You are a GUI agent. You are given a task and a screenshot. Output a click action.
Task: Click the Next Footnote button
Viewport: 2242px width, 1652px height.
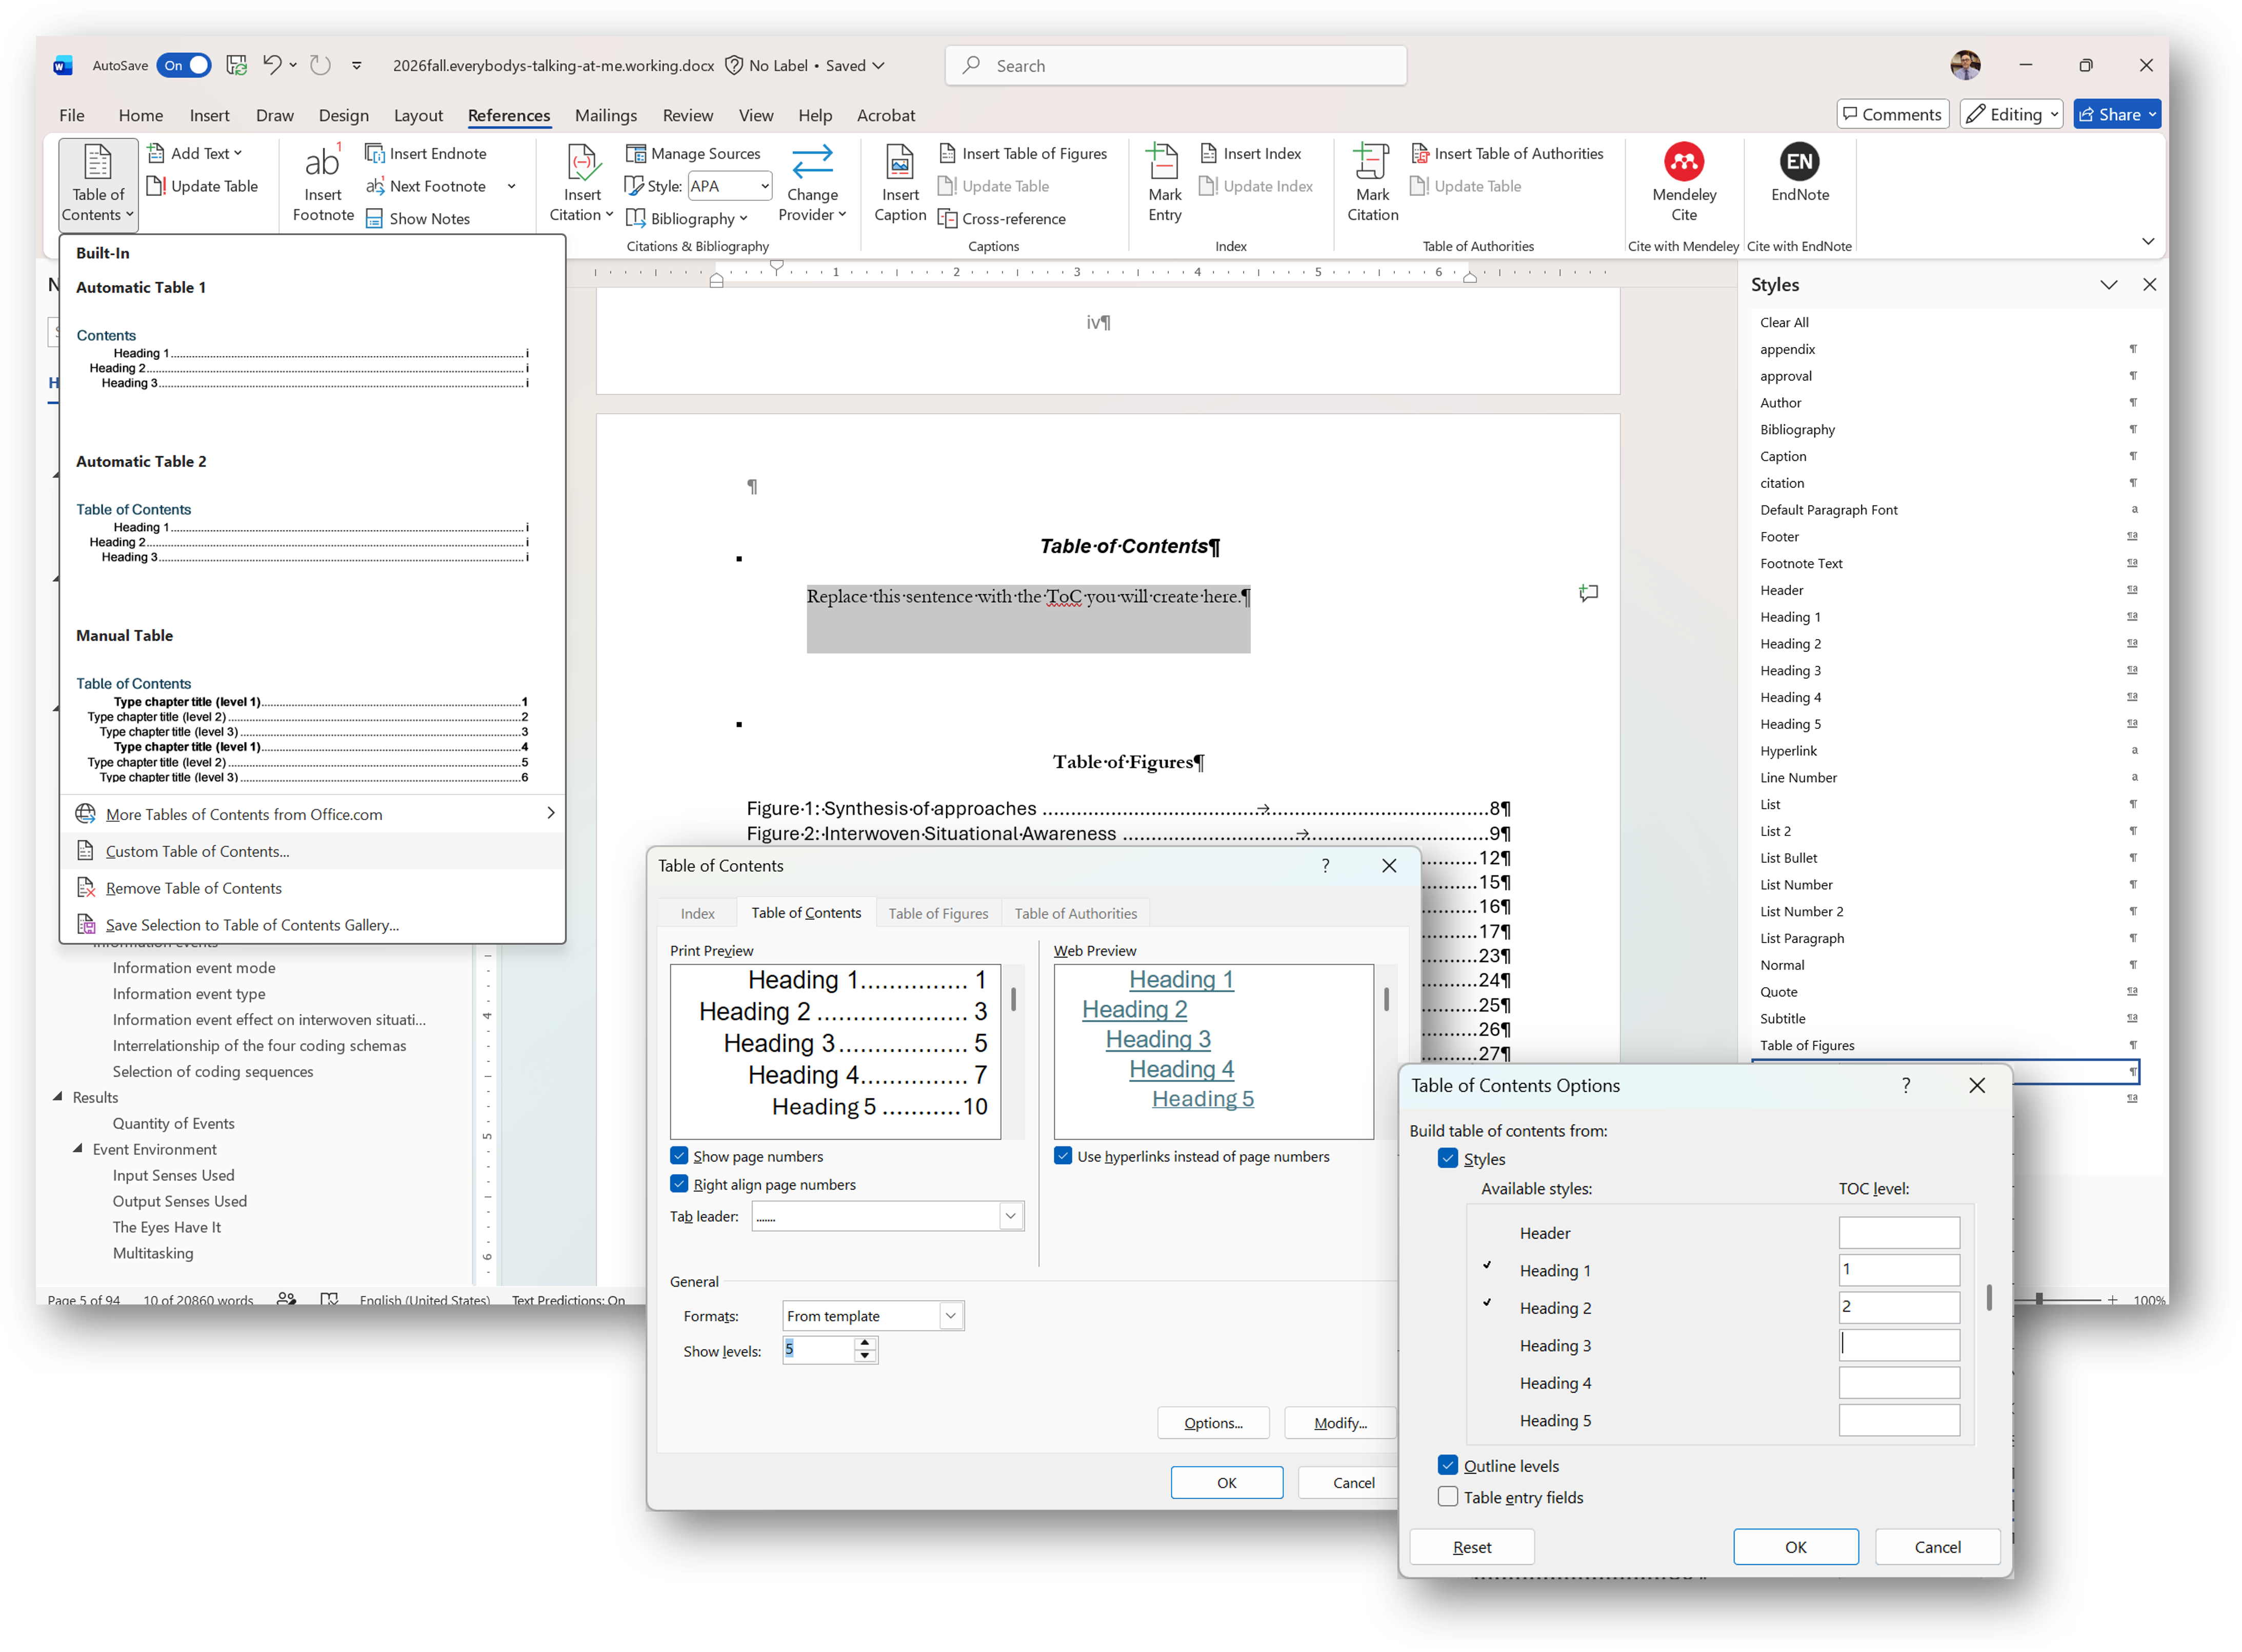[x=426, y=186]
